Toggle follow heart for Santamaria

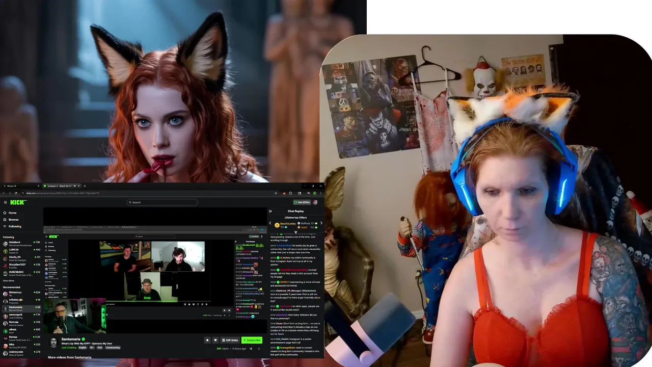pyautogui.click(x=215, y=340)
